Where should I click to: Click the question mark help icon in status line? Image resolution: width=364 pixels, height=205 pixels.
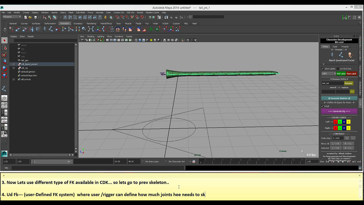point(99,17)
